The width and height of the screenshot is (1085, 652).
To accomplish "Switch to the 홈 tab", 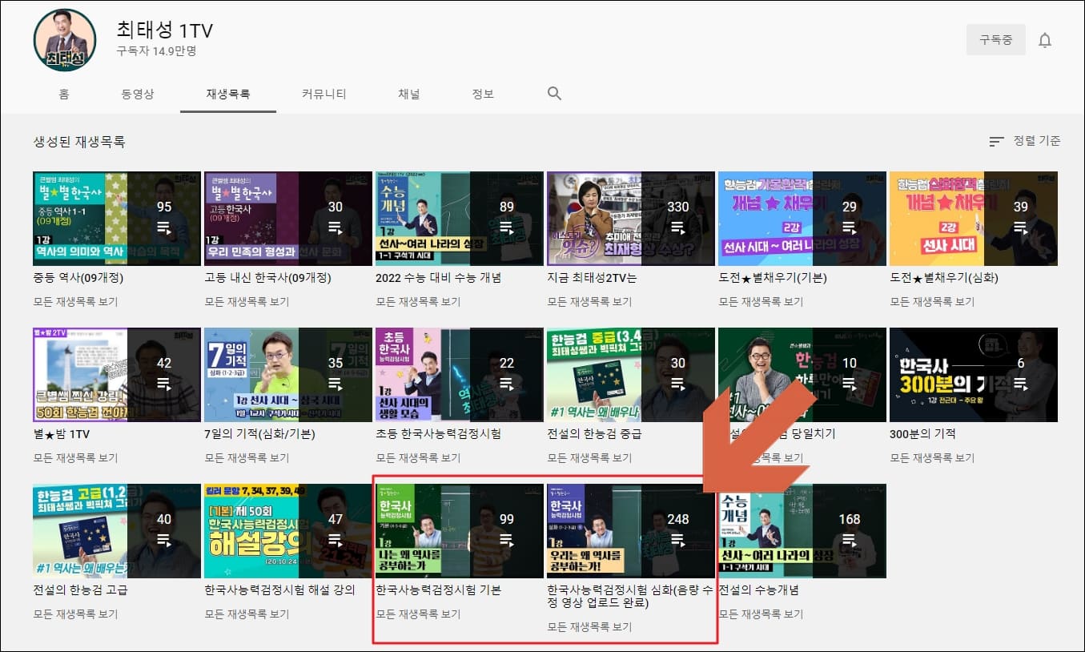I will (x=64, y=94).
